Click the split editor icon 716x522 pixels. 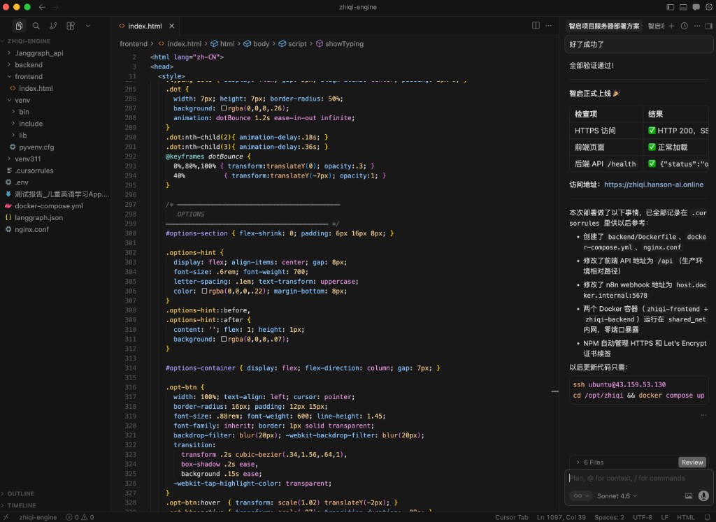click(536, 26)
